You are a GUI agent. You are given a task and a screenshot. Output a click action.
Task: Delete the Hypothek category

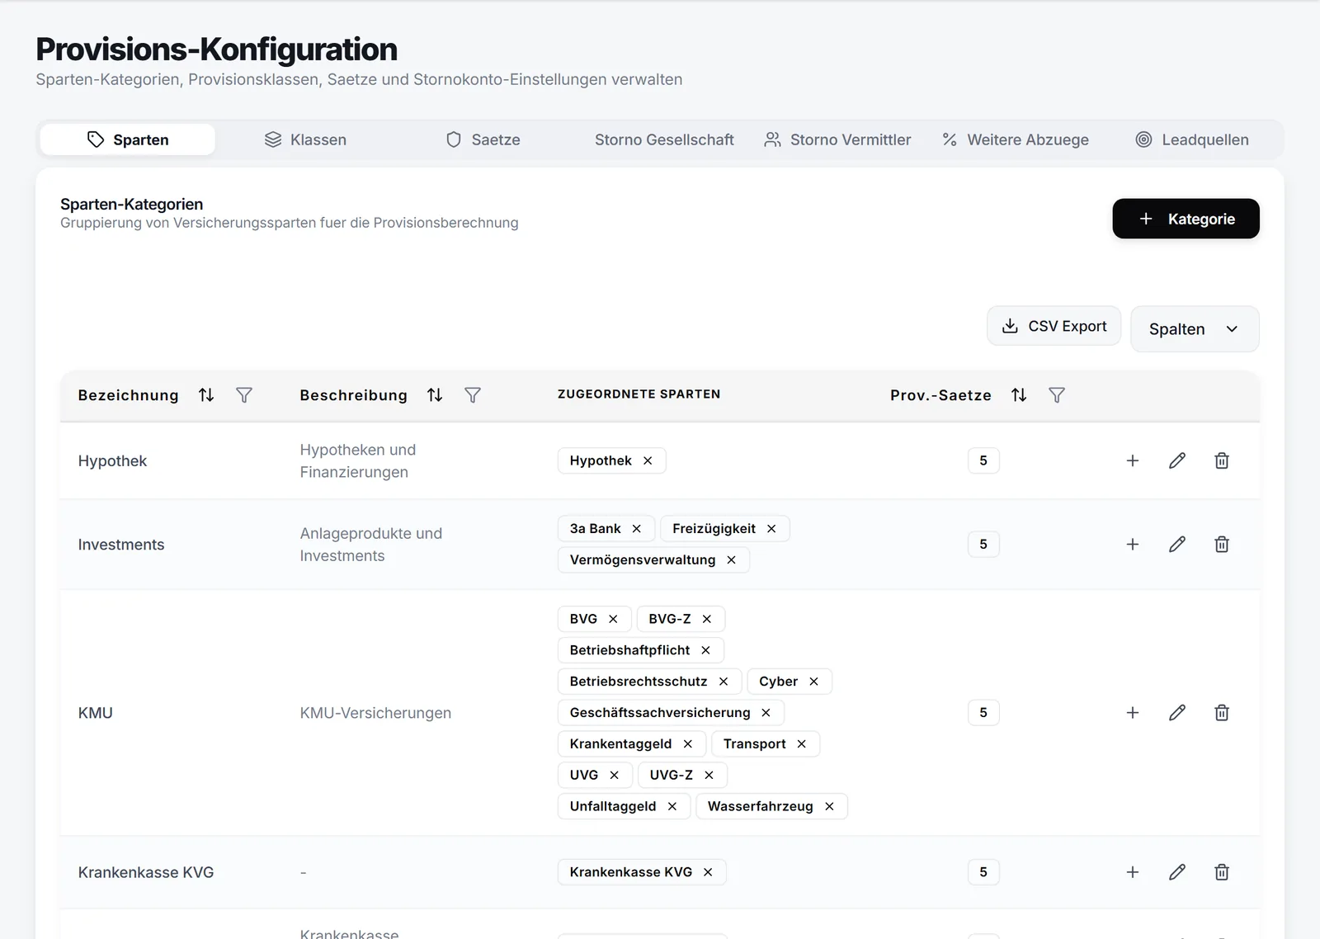pyautogui.click(x=1222, y=460)
